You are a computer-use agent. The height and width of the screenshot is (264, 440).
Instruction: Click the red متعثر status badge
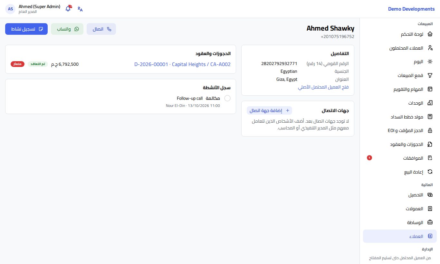coord(17,64)
